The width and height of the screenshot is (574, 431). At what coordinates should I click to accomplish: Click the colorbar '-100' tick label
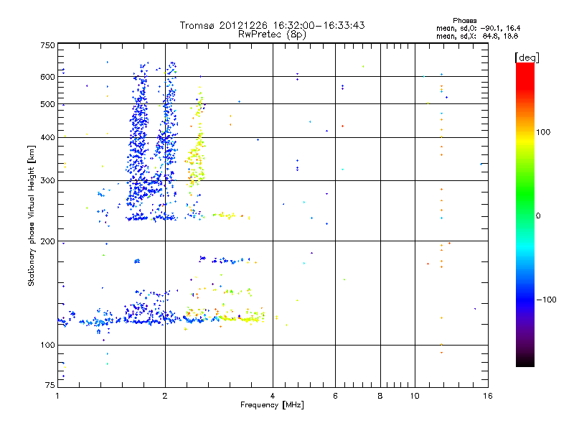click(547, 300)
